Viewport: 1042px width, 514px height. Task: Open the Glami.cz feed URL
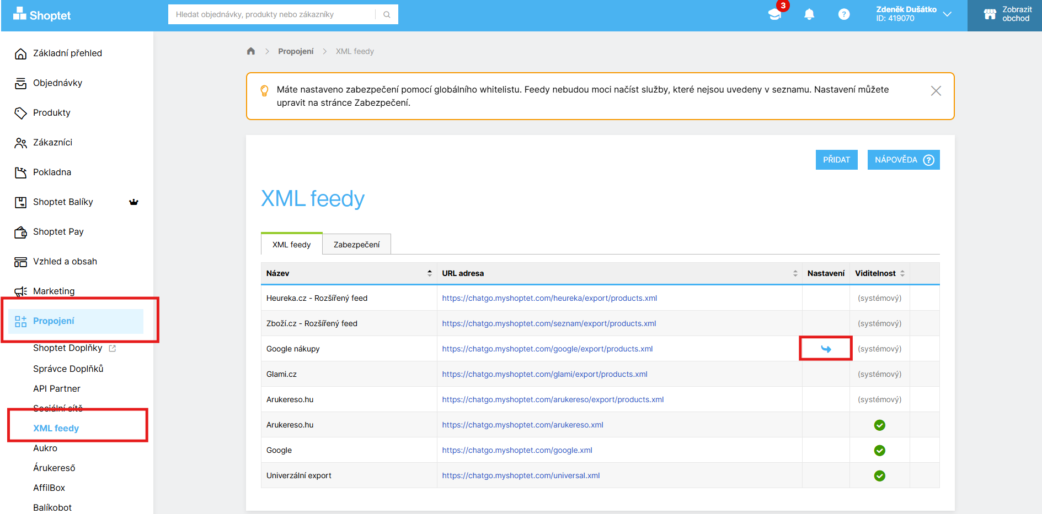click(x=544, y=374)
